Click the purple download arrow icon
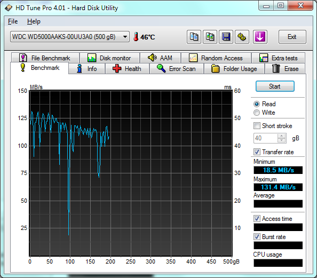The width and height of the screenshot is (317, 278). [x=260, y=37]
